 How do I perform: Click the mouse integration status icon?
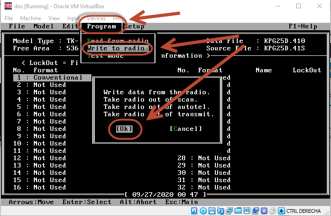coord(273,211)
